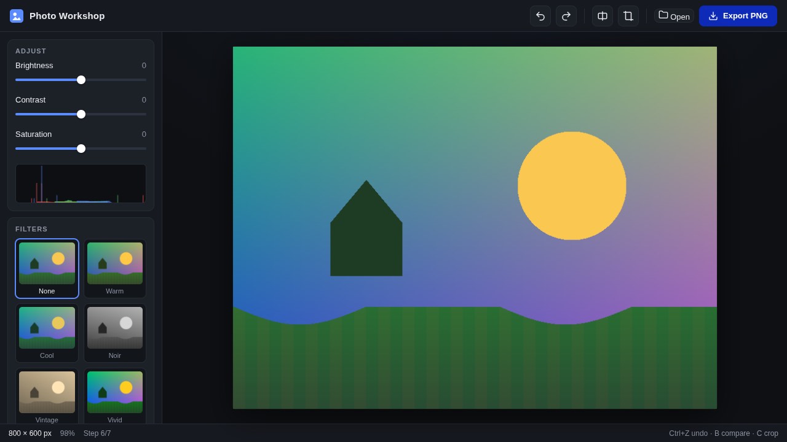Click the 'Photo Workshop' title text
This screenshot has width=787, height=442.
point(67,16)
